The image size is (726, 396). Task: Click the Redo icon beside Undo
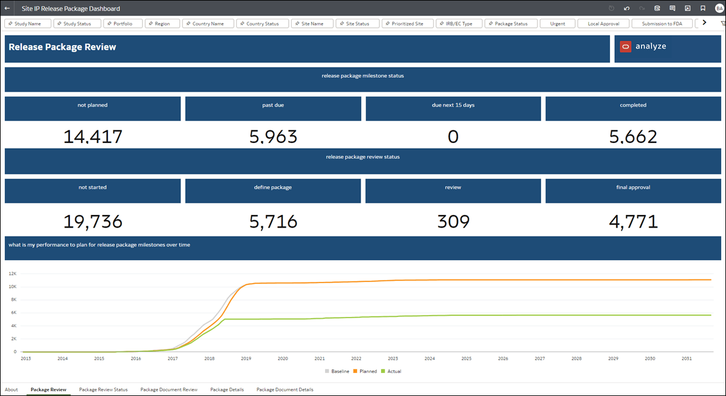[642, 8]
